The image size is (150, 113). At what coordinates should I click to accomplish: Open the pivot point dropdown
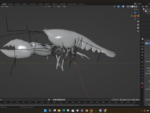coord(55,7)
